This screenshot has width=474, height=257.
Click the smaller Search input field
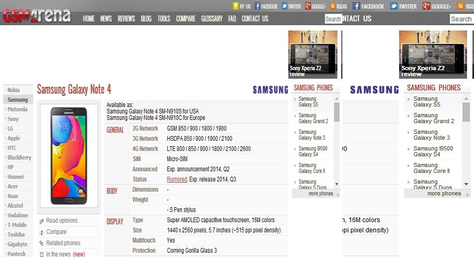(333, 19)
